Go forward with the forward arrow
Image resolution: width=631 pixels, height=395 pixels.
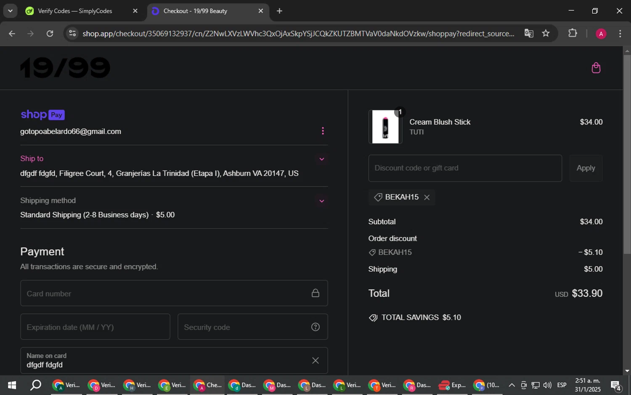[30, 34]
